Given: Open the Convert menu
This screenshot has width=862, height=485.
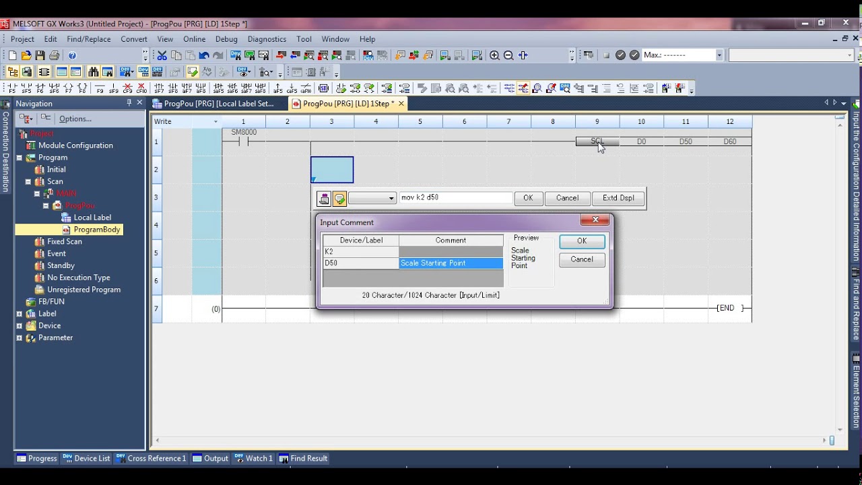Looking at the screenshot, I should (134, 39).
